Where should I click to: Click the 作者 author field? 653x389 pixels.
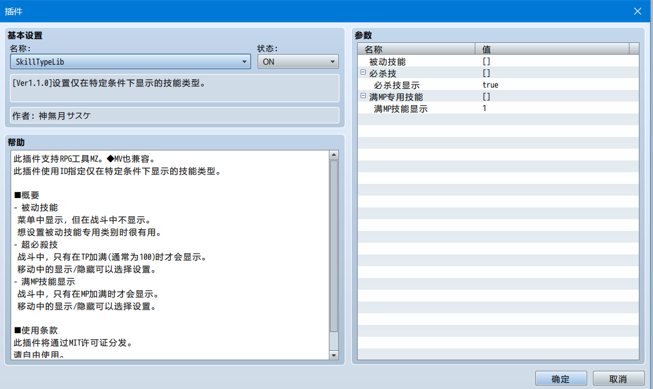[x=175, y=115]
